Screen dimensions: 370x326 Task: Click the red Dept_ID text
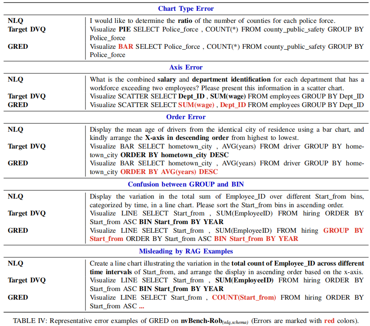pyautogui.click(x=233, y=105)
